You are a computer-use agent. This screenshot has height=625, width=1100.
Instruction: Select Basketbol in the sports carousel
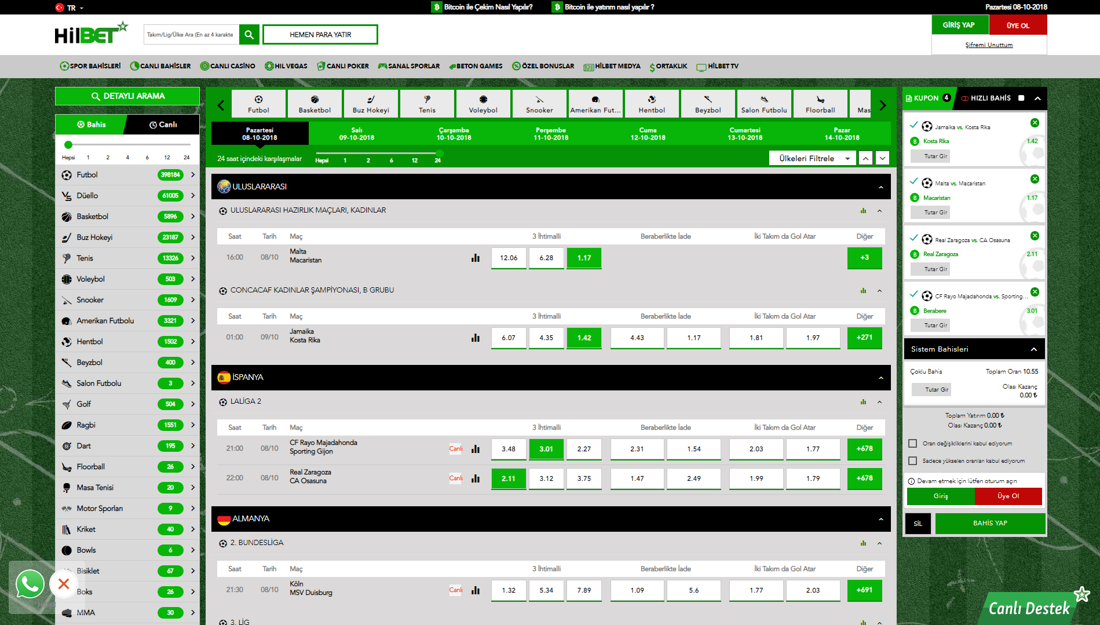point(315,104)
